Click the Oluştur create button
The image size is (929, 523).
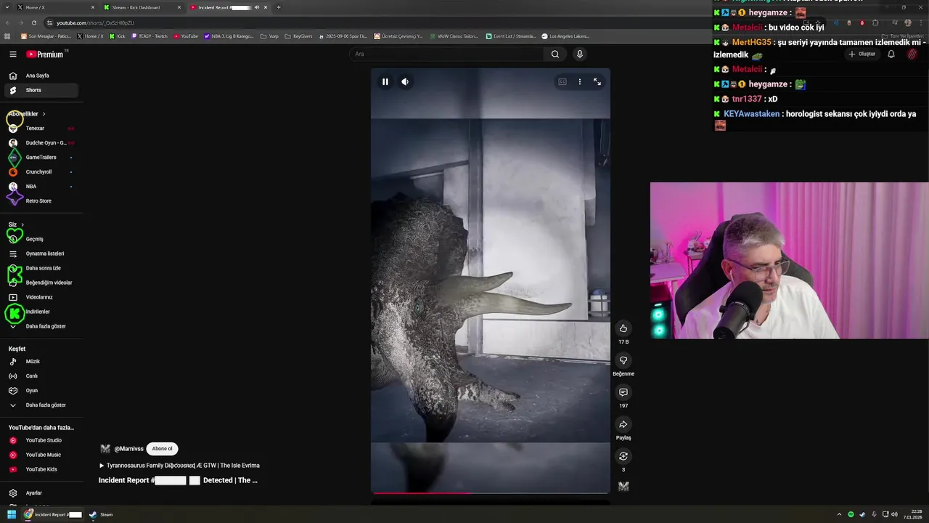862,54
